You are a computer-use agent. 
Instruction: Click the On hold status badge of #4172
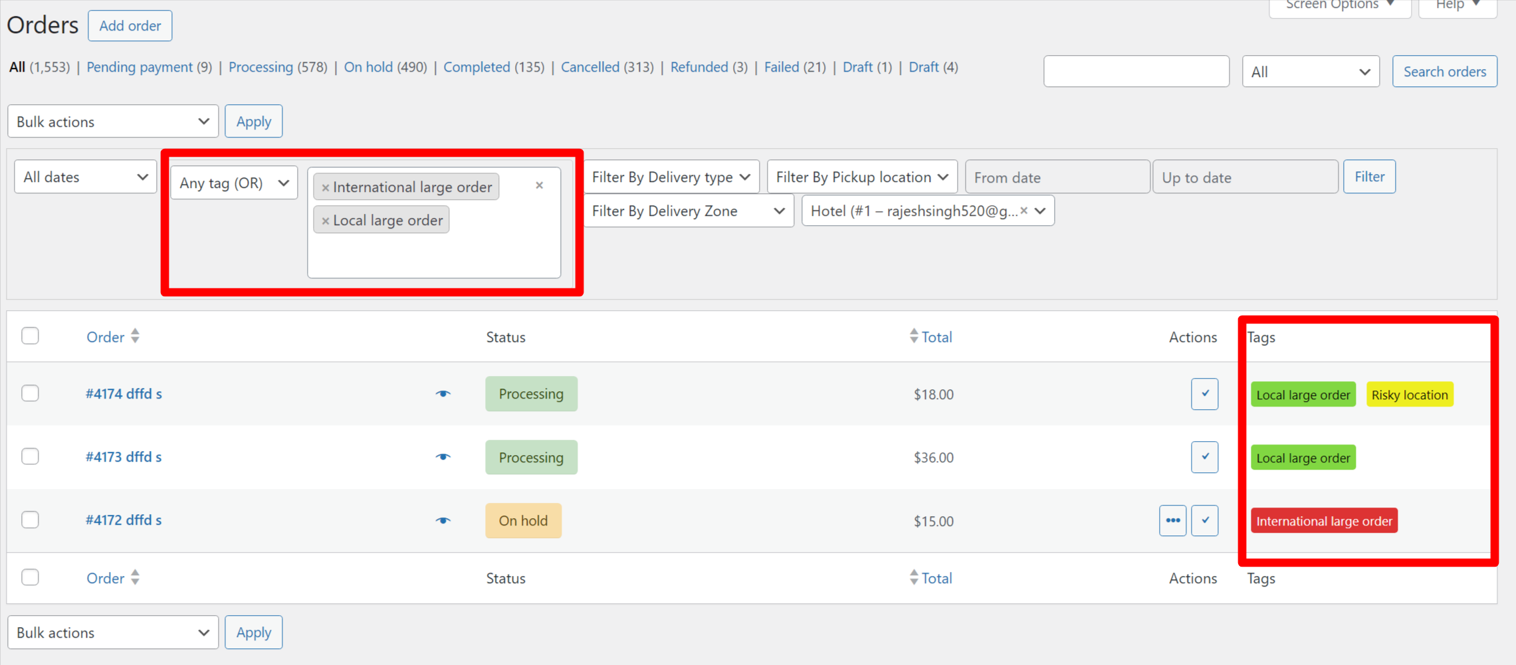coord(523,521)
